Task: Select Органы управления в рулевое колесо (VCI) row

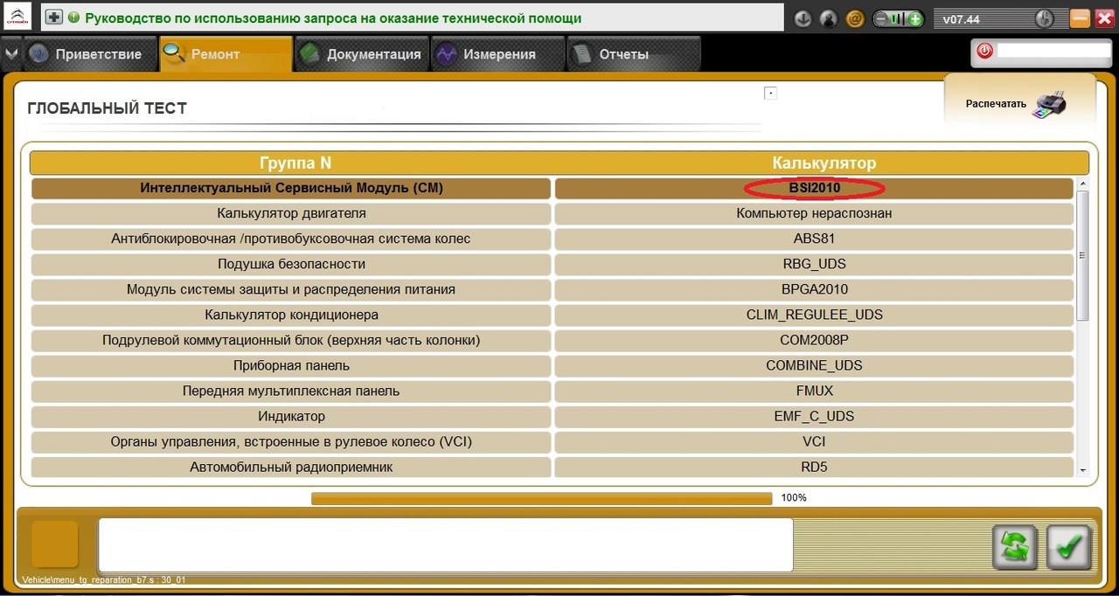Action: click(291, 441)
